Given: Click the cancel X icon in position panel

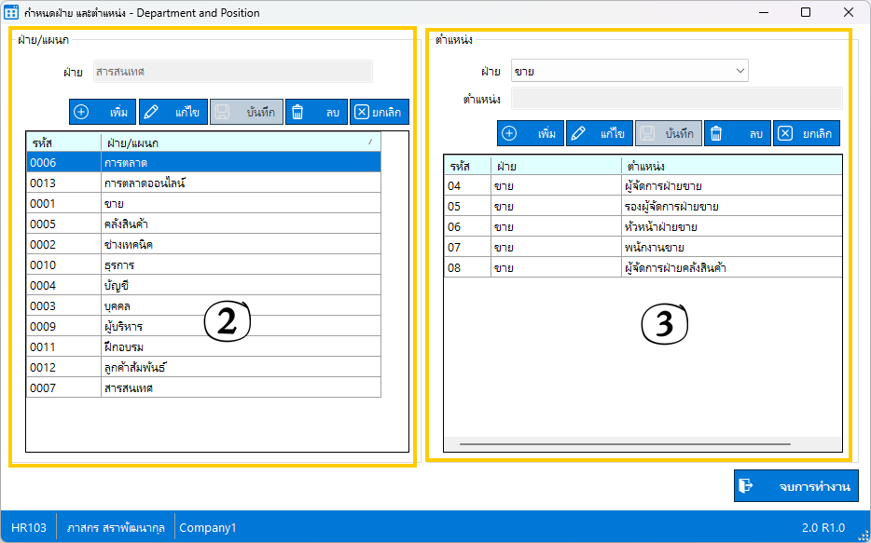Looking at the screenshot, I should (786, 133).
